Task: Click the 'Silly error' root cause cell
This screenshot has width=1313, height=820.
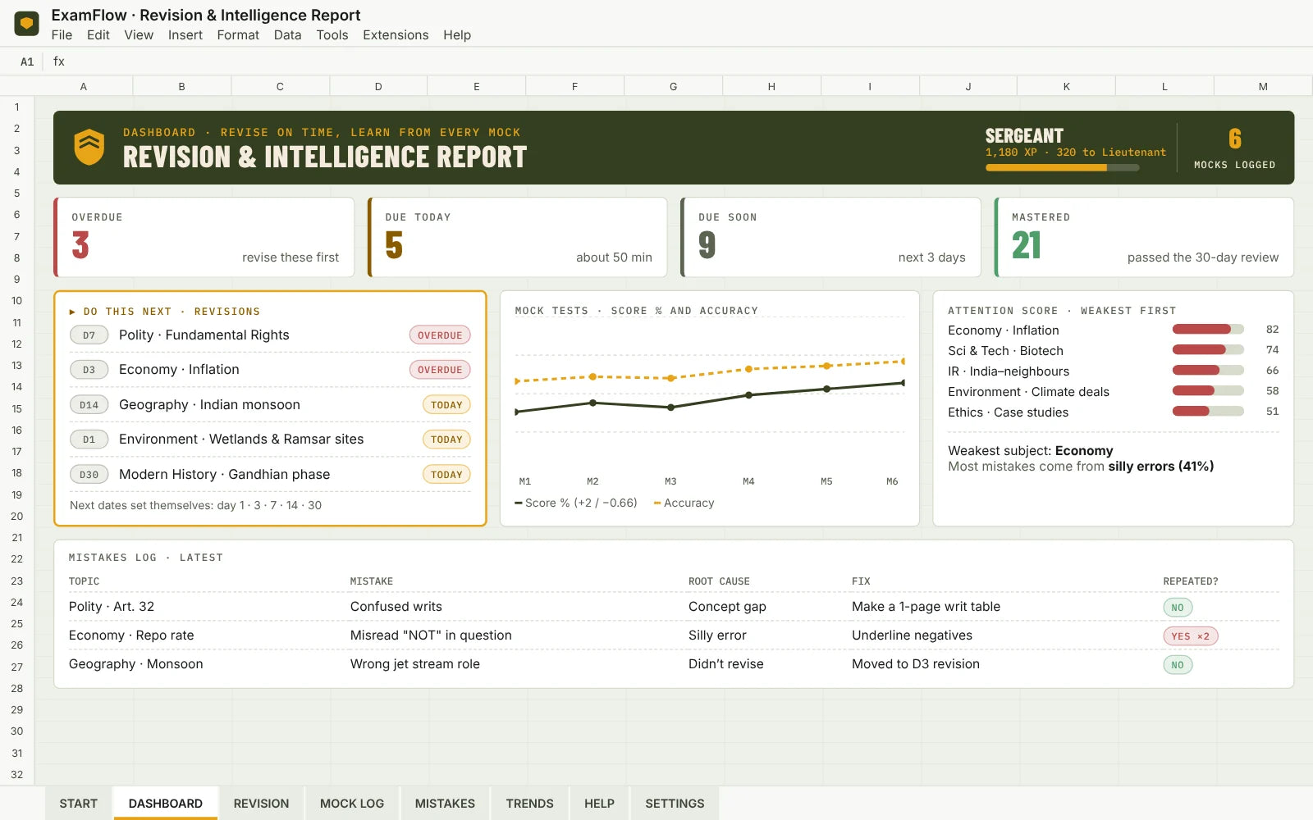Action: coord(717,635)
